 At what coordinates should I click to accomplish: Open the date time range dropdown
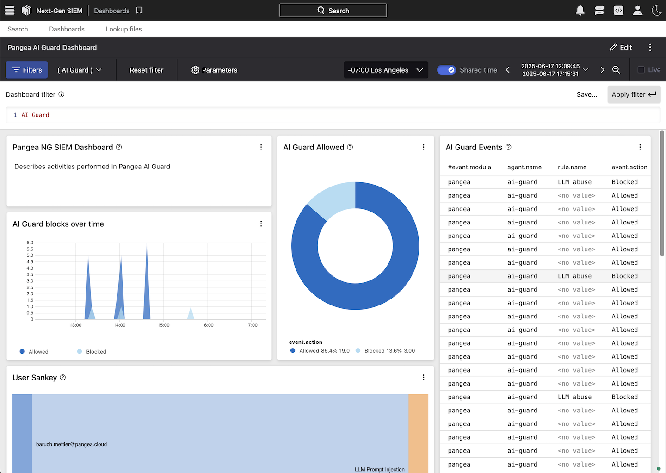click(554, 70)
